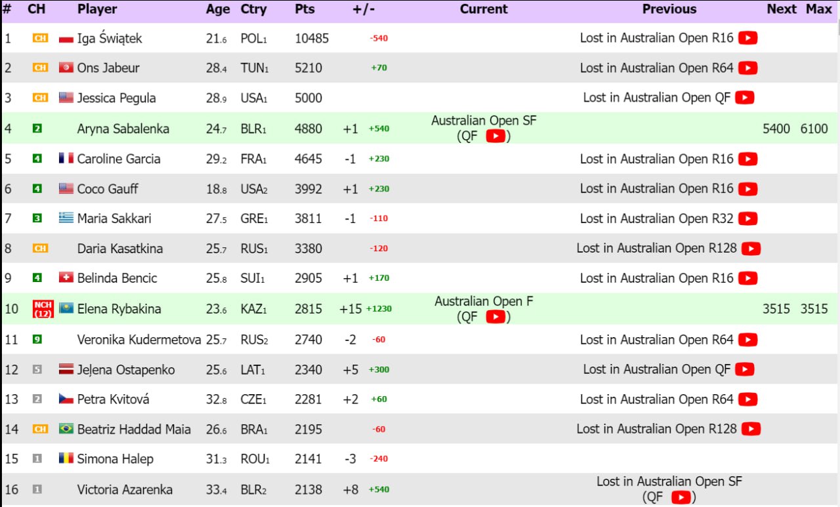Click YouTube icon beside Jessica Pegula's QF loss
This screenshot has width=840, height=507.
[744, 98]
